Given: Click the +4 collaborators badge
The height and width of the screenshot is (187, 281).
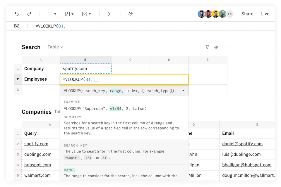Looking at the screenshot, I should click(x=229, y=14).
